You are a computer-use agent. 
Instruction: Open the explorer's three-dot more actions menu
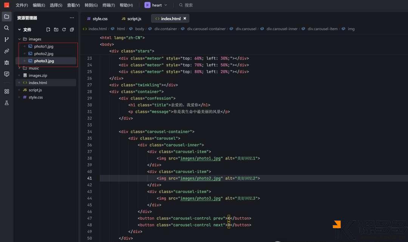72,18
